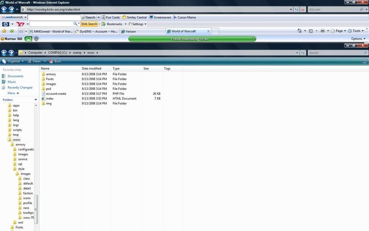Click mywebsearch Search button

(x=89, y=17)
